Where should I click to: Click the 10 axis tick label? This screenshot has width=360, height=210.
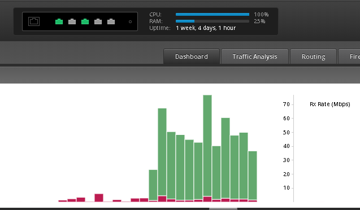coord(287,188)
